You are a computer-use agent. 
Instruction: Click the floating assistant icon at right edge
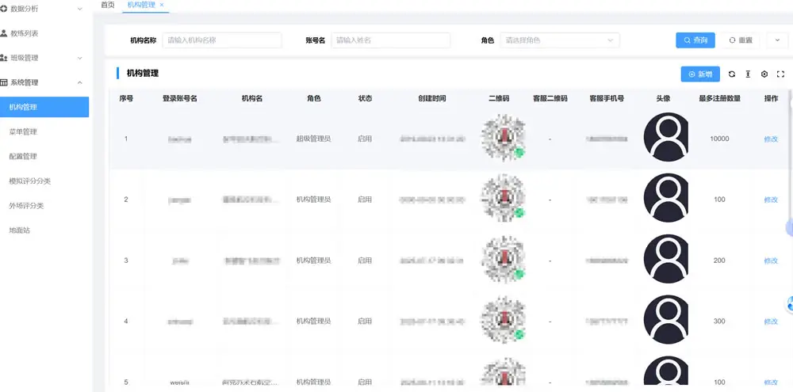[x=790, y=305]
